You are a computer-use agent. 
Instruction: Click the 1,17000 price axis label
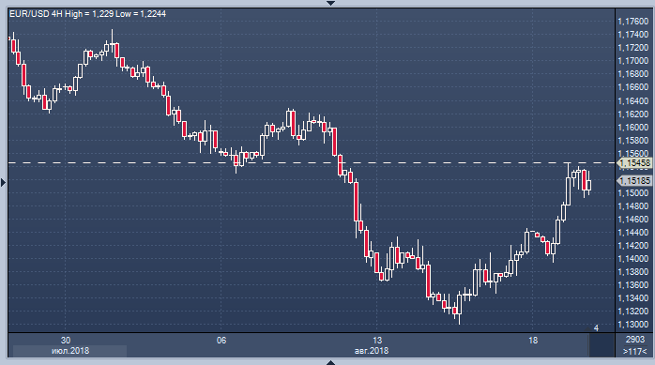(632, 61)
